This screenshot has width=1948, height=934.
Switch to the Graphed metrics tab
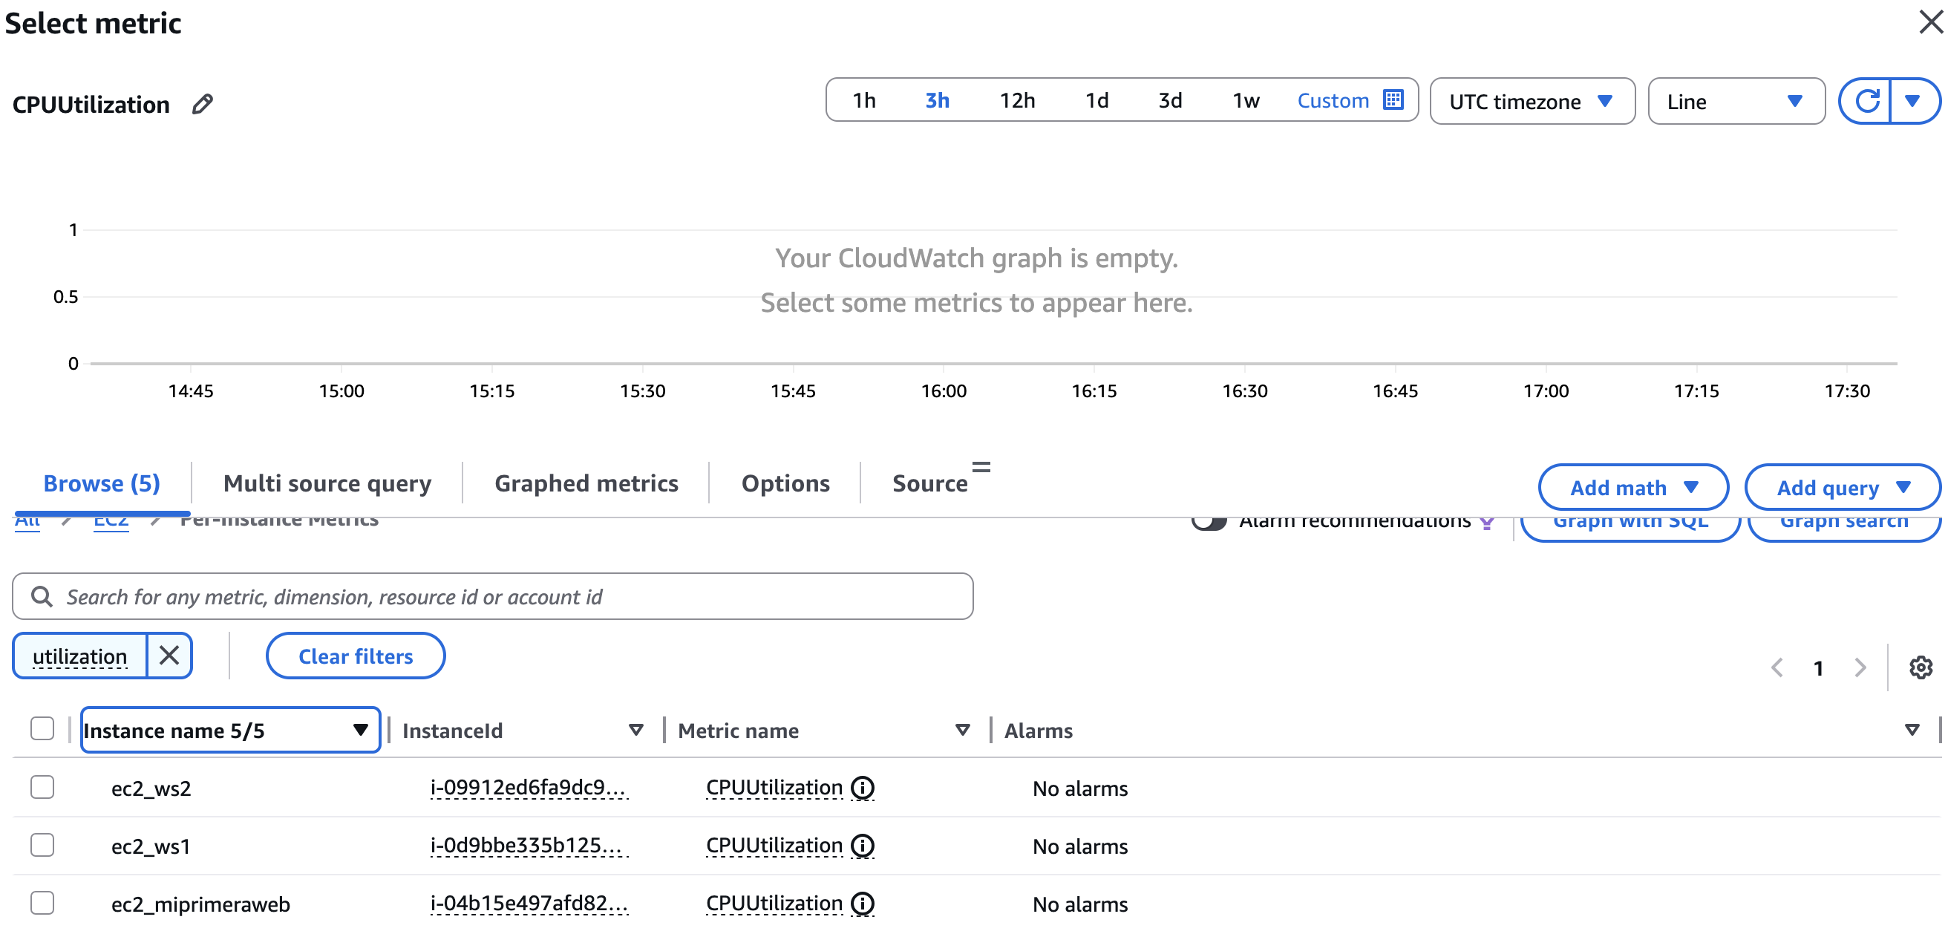tap(586, 483)
